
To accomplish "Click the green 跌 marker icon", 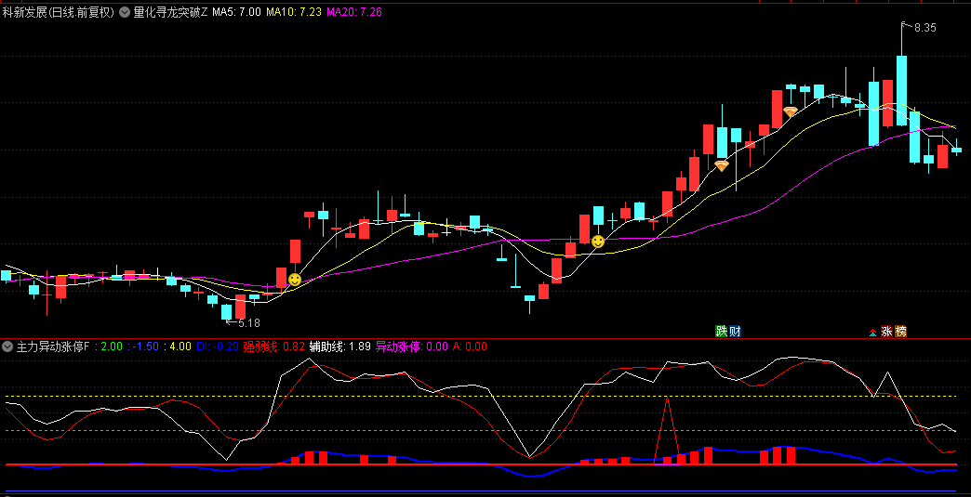I will 722,332.
